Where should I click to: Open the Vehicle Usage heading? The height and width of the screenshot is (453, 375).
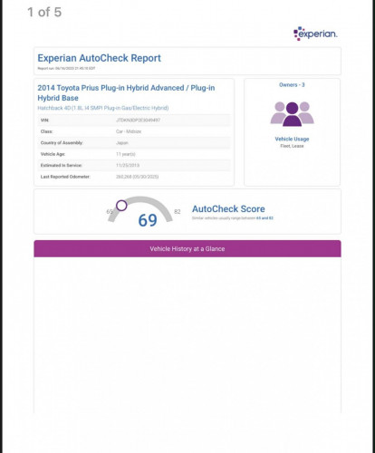pos(292,139)
